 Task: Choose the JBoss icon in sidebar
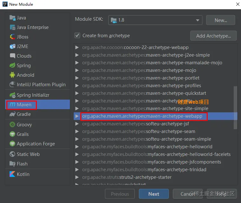[12, 37]
